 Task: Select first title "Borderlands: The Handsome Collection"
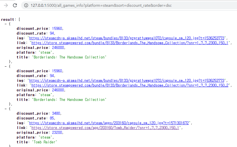pyautogui.click(x=69, y=57)
